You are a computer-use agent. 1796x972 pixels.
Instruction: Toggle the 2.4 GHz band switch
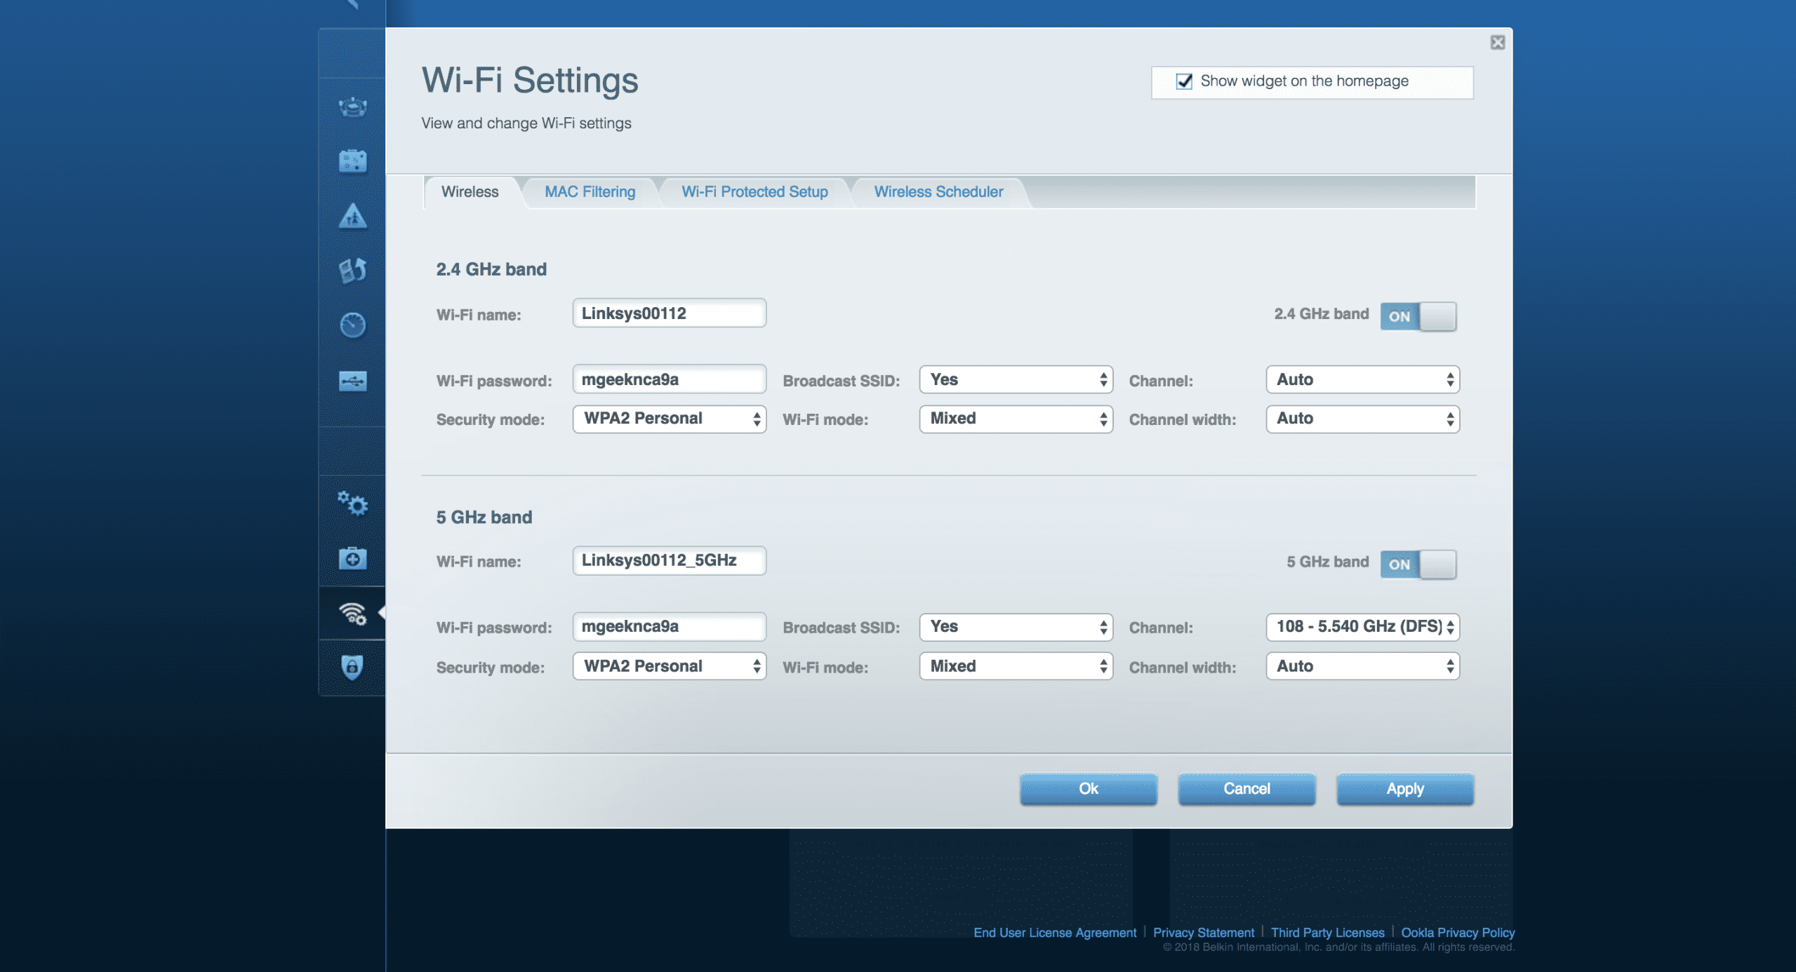pos(1418,316)
